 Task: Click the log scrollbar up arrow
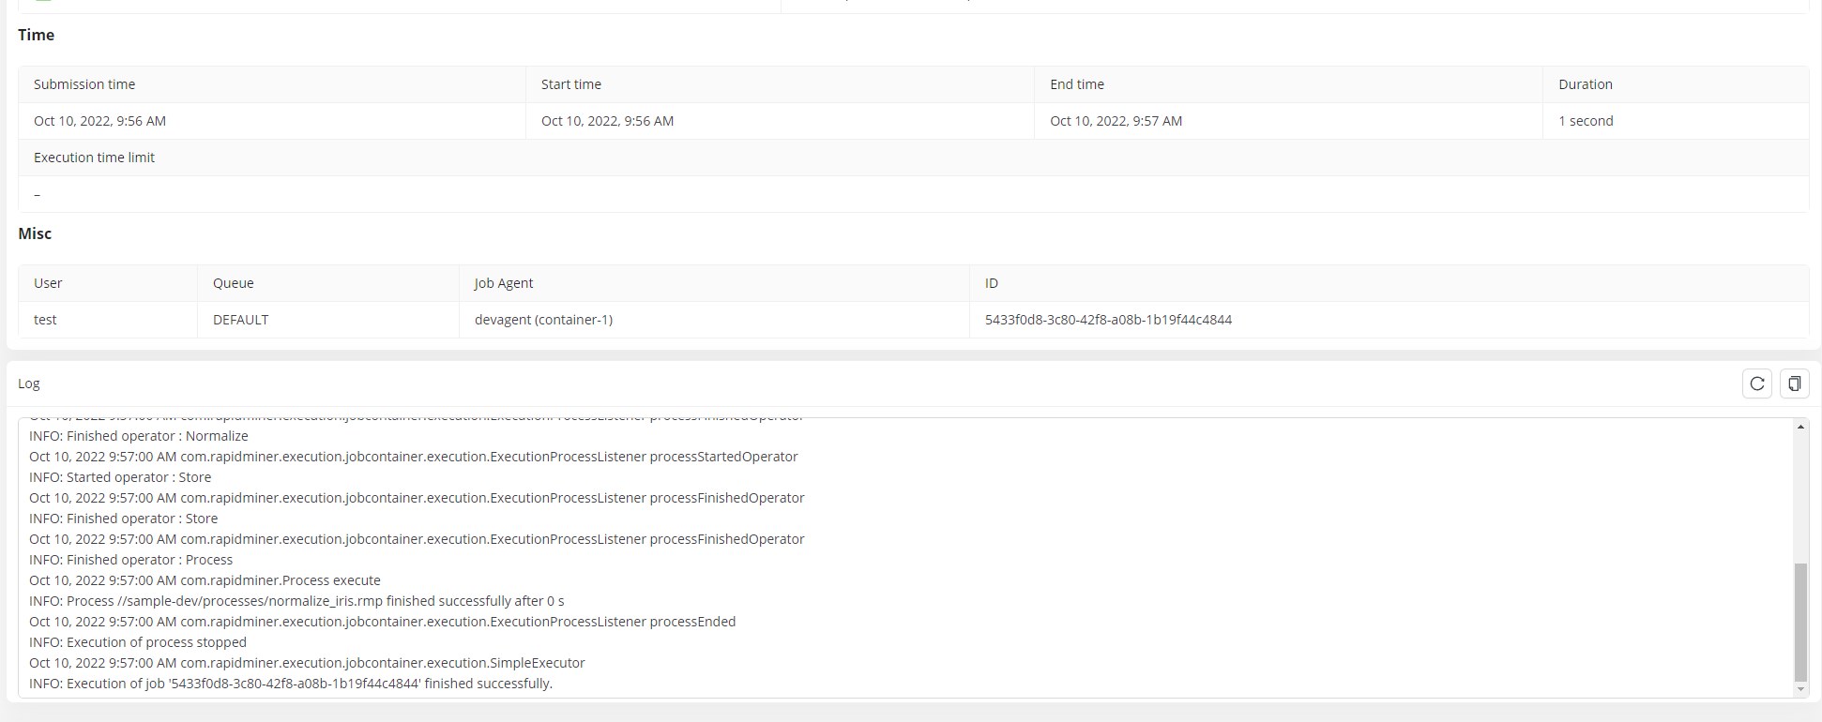pyautogui.click(x=1800, y=427)
